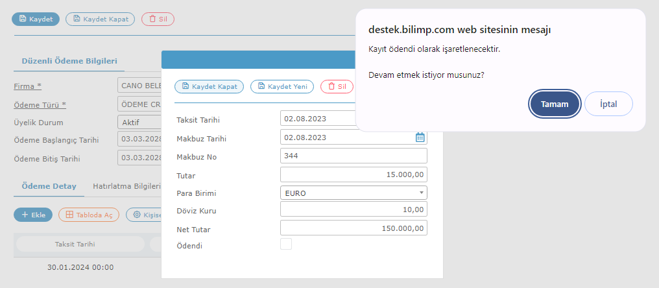Image resolution: width=659 pixels, height=288 pixels.
Task: Click the top toolbar Sil delete button
Action: (158, 19)
